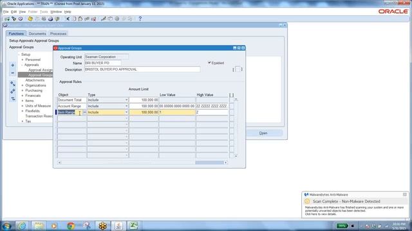Viewport: 412px width, 231px height.
Task: Click the scroll down arrow of Approval Rules
Action: pyautogui.click(x=236, y=156)
